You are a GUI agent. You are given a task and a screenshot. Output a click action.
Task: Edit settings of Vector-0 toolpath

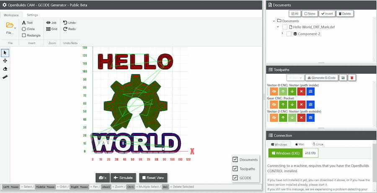coord(310,91)
